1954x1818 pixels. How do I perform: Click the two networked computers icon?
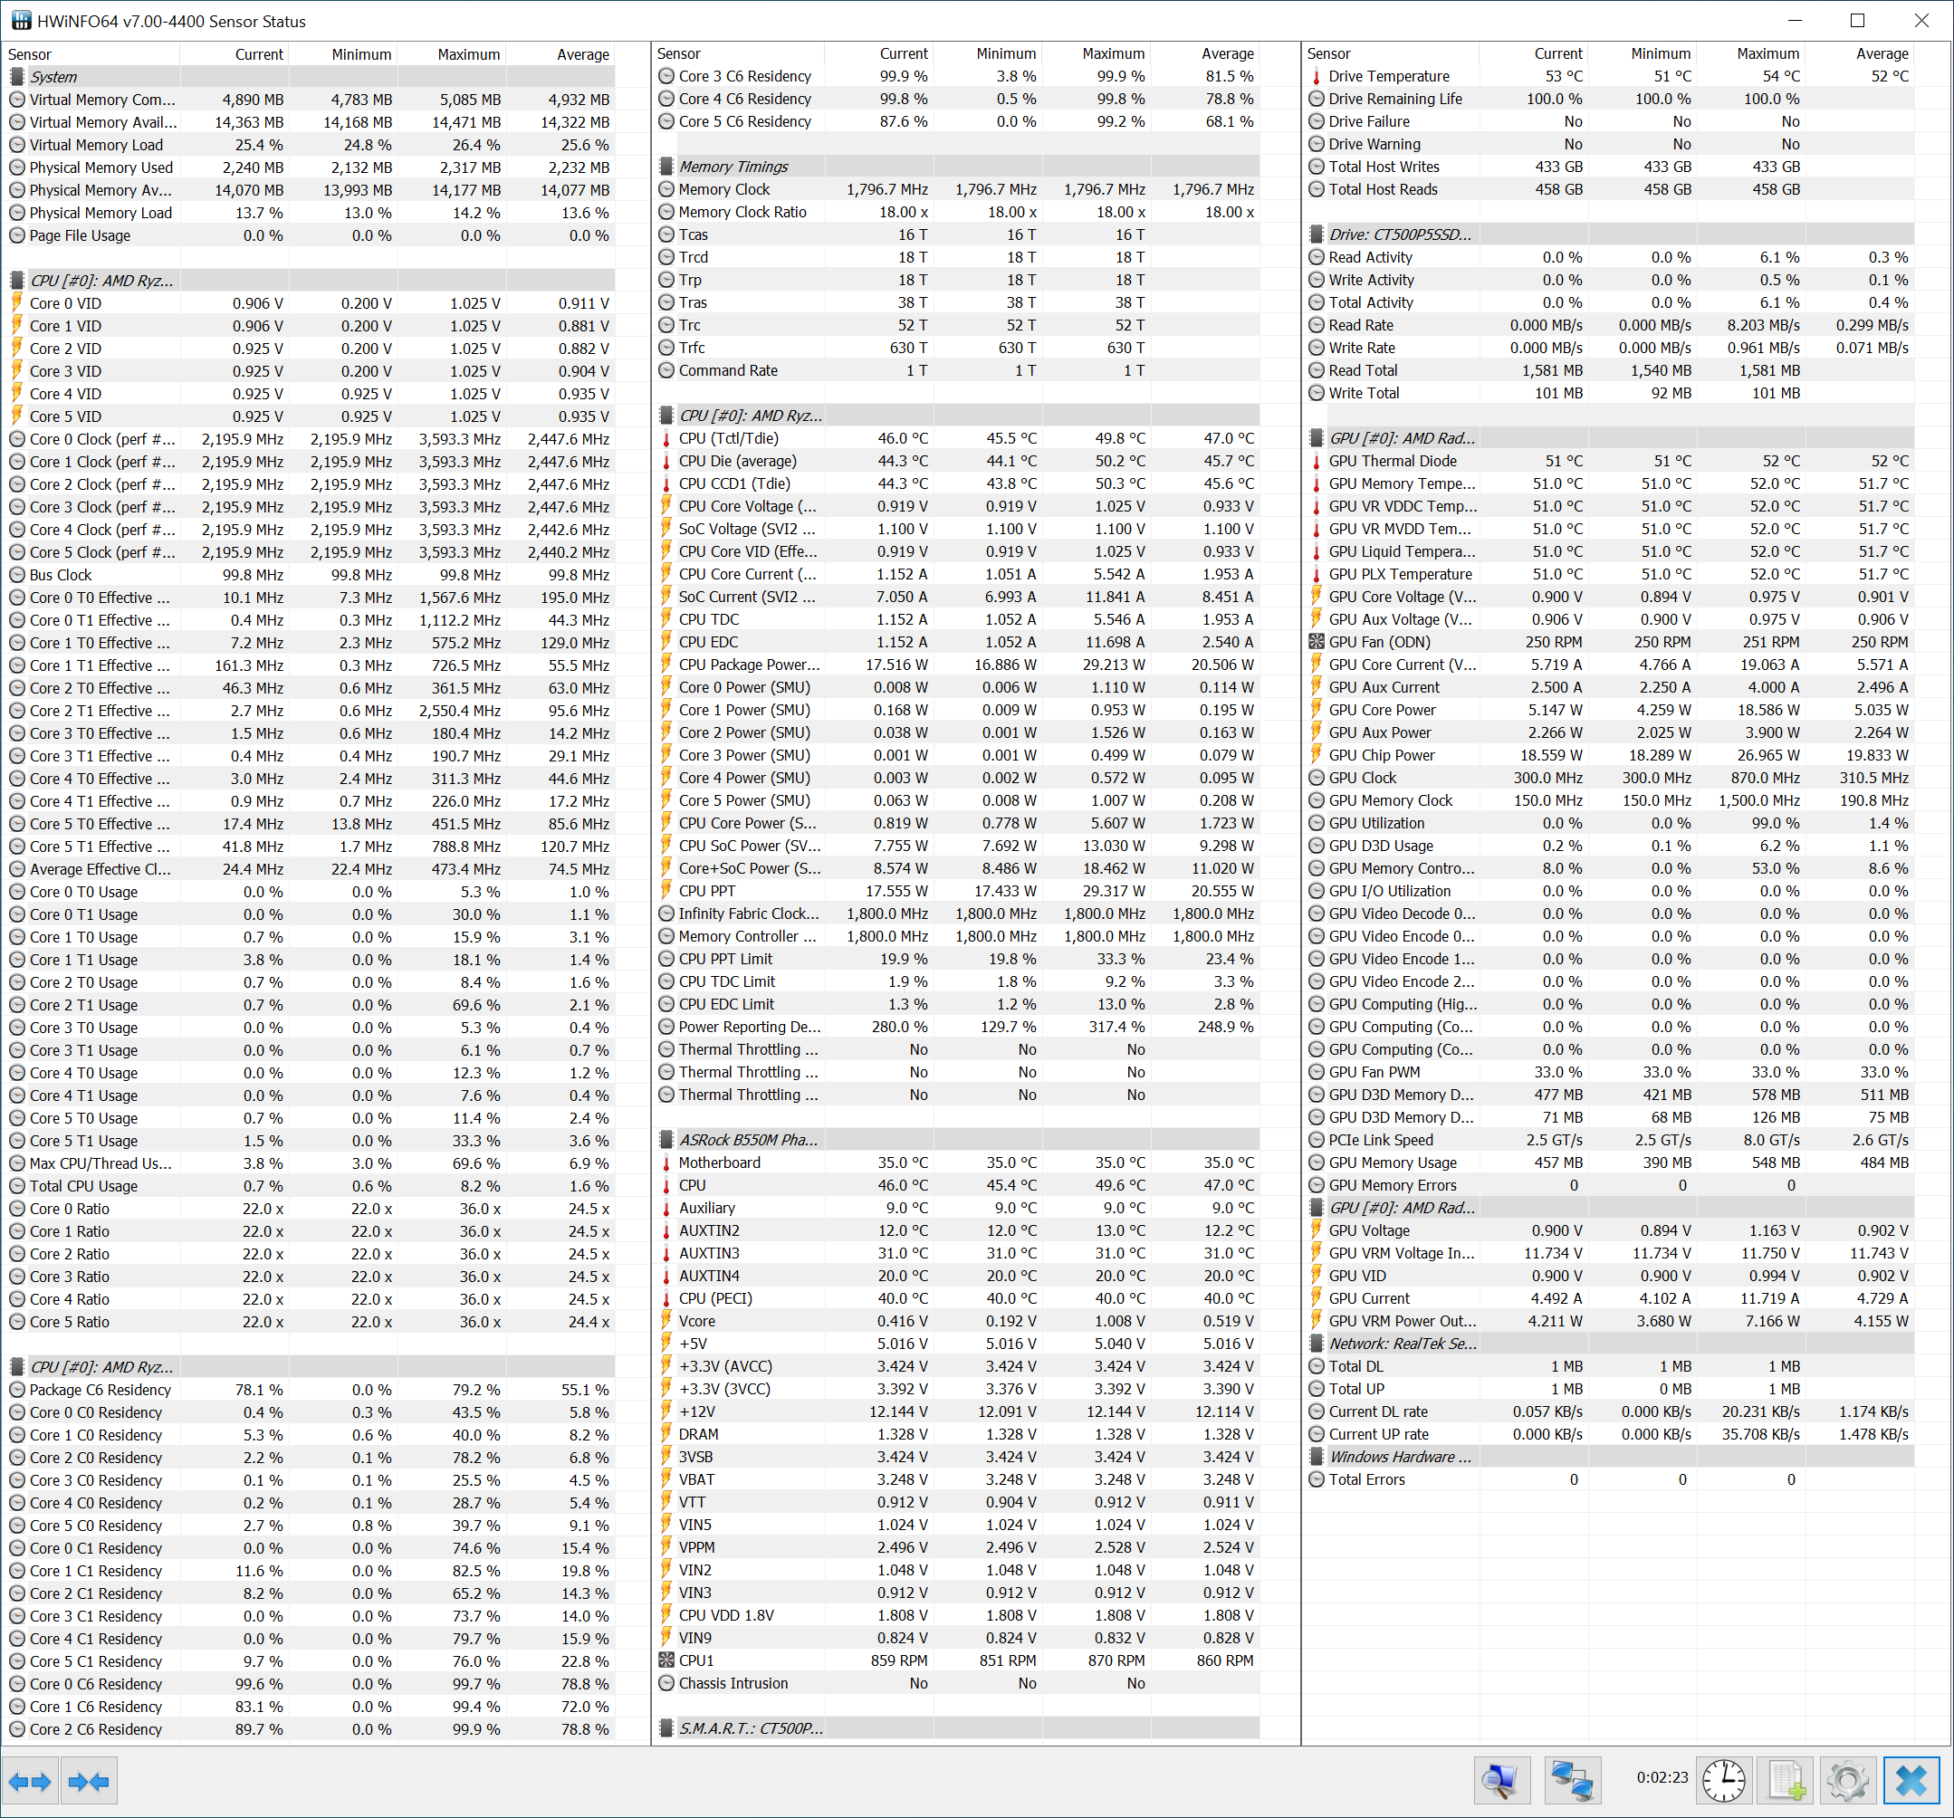[x=1572, y=1782]
